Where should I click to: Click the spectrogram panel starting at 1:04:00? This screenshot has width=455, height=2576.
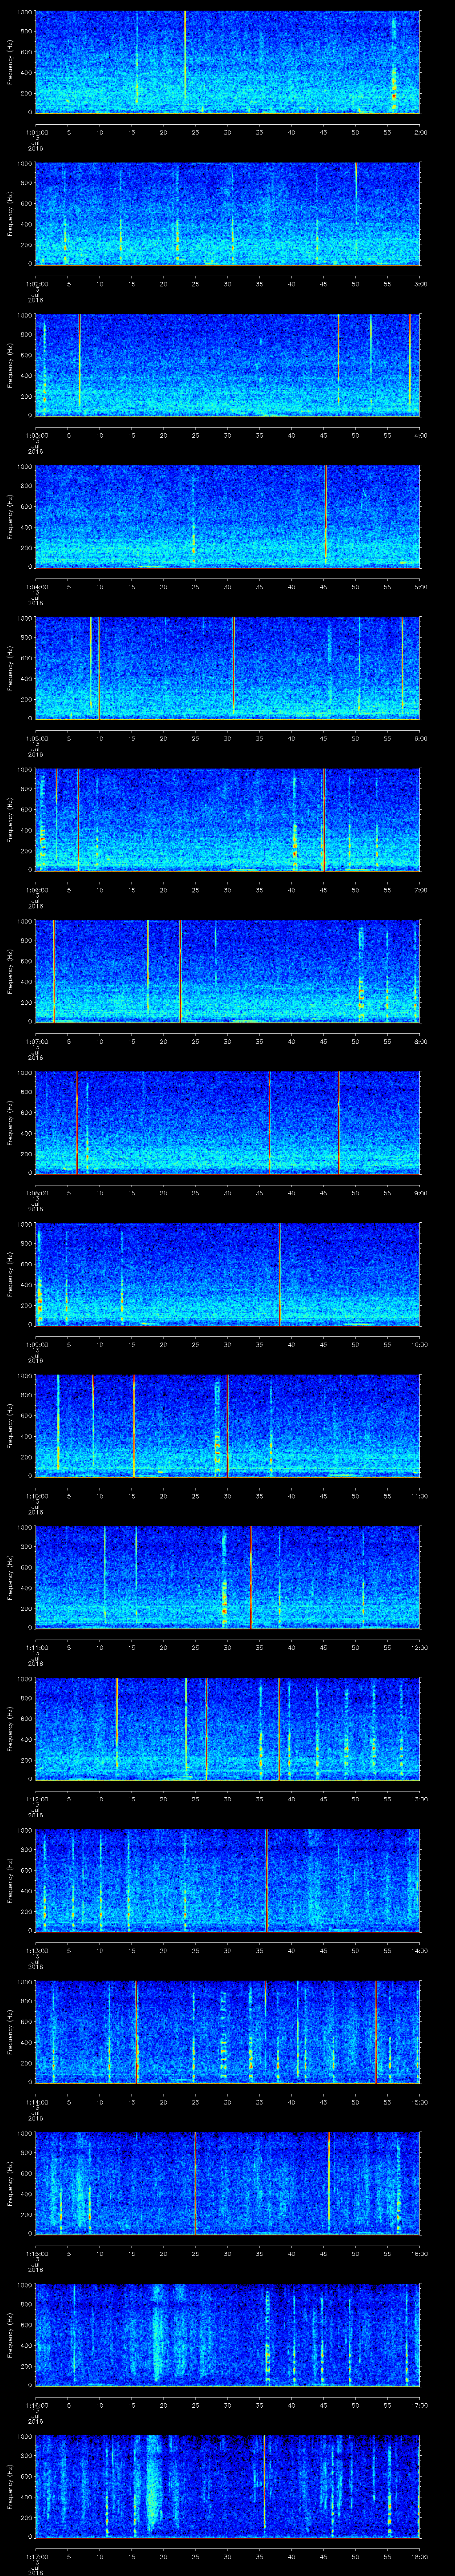click(x=228, y=516)
